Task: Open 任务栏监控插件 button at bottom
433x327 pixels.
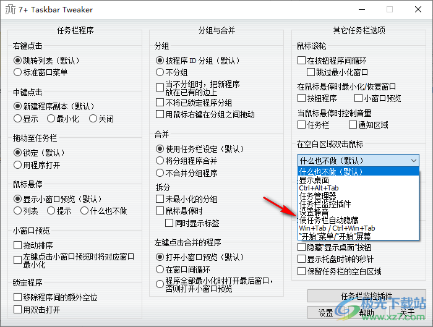Action: click(x=366, y=296)
